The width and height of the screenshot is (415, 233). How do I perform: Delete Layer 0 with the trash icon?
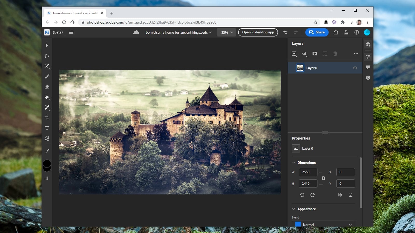pyautogui.click(x=335, y=54)
